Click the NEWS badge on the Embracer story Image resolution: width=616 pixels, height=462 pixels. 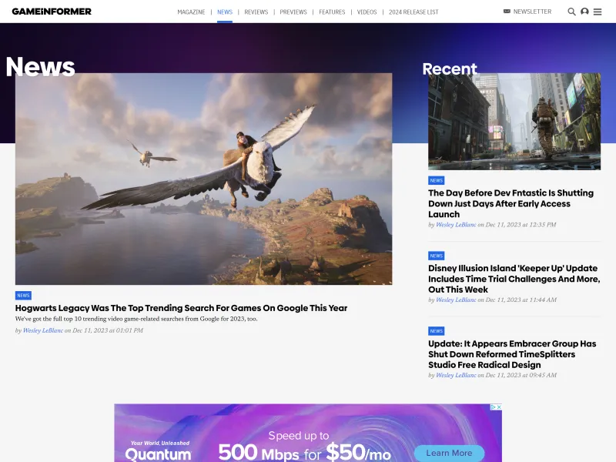pos(436,330)
